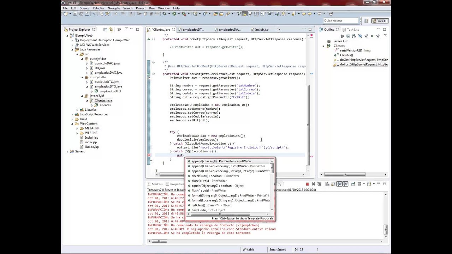This screenshot has width=452, height=254.
Task: Select listado.jsp in Project Explorer
Action: (91, 147)
